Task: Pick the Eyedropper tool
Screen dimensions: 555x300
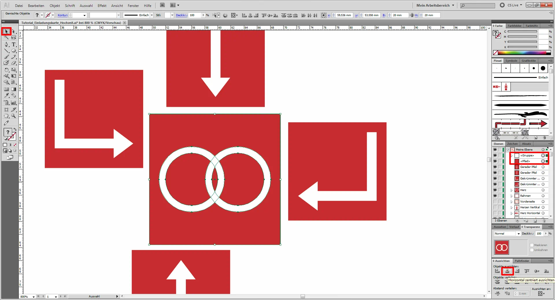Action: click(x=6, y=95)
